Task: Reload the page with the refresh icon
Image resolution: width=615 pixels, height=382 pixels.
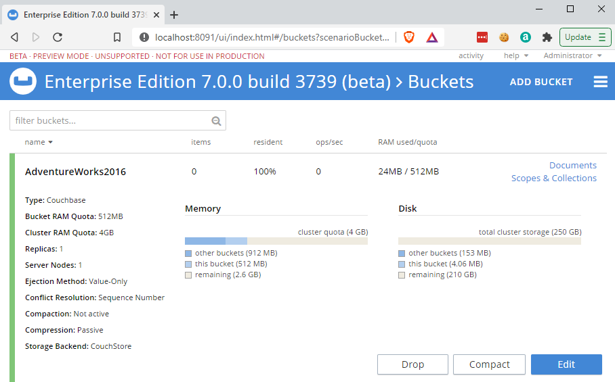Action: pyautogui.click(x=58, y=37)
